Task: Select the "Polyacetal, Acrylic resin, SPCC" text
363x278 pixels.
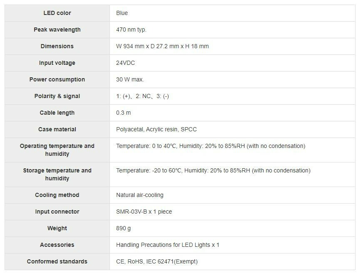Action: pos(157,129)
